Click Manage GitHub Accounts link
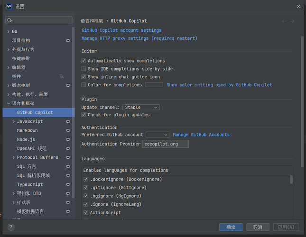The height and width of the screenshot is (237, 306). click(x=201, y=135)
